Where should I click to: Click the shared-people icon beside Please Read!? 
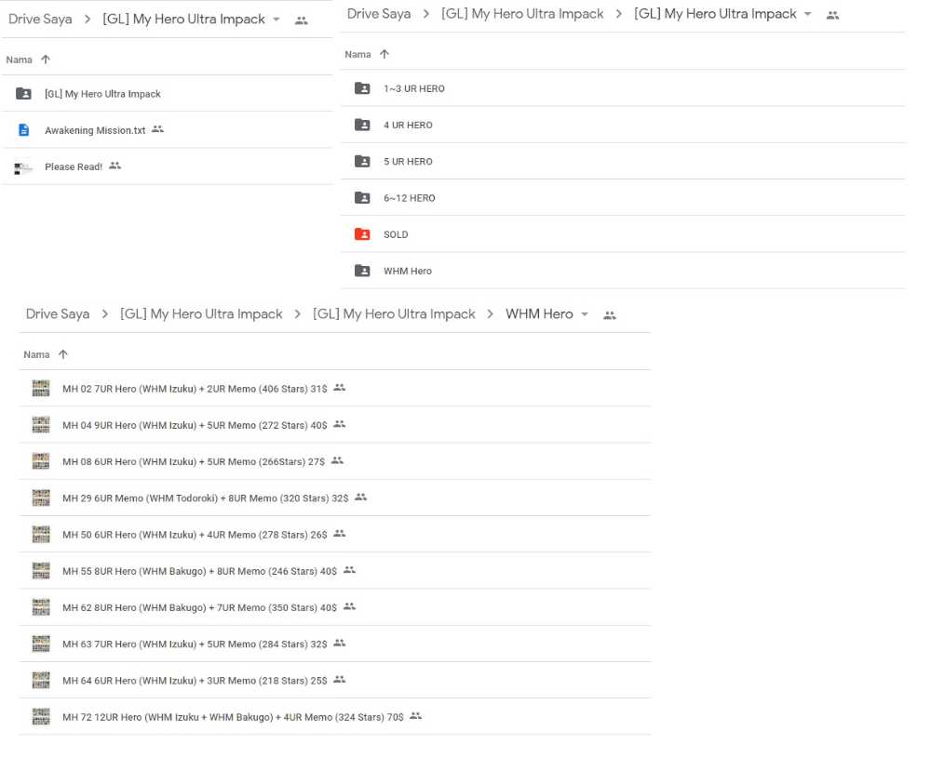click(x=115, y=166)
